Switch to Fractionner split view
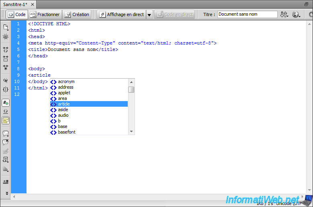The image size is (313, 207). [45, 14]
